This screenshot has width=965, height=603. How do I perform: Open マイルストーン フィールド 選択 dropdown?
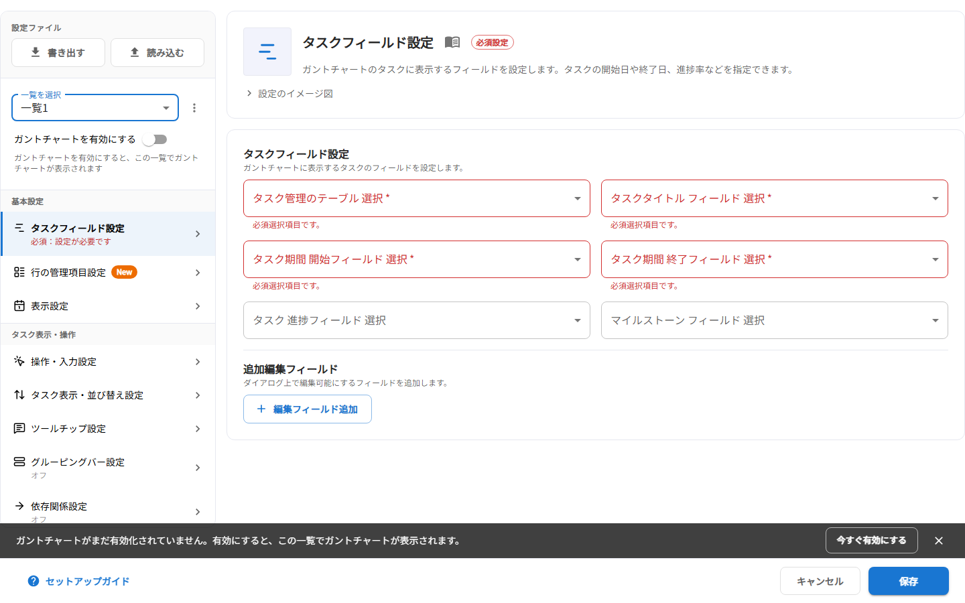tap(775, 320)
